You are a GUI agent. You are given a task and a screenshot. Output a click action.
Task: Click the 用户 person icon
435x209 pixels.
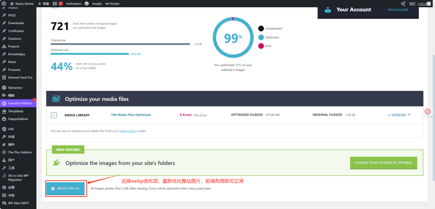(x=4, y=160)
